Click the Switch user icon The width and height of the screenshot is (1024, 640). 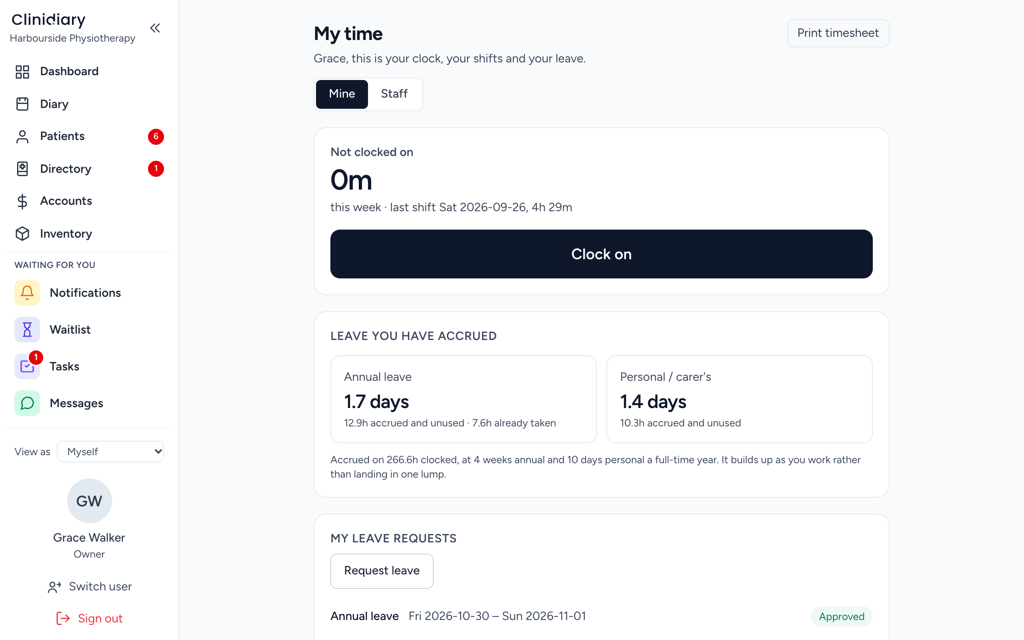(x=54, y=587)
